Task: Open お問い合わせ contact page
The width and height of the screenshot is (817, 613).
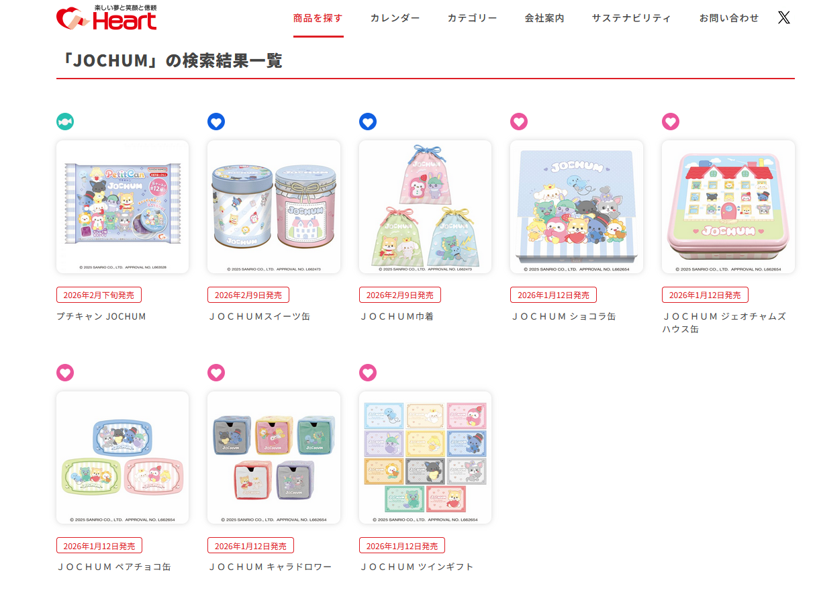Action: (x=729, y=18)
